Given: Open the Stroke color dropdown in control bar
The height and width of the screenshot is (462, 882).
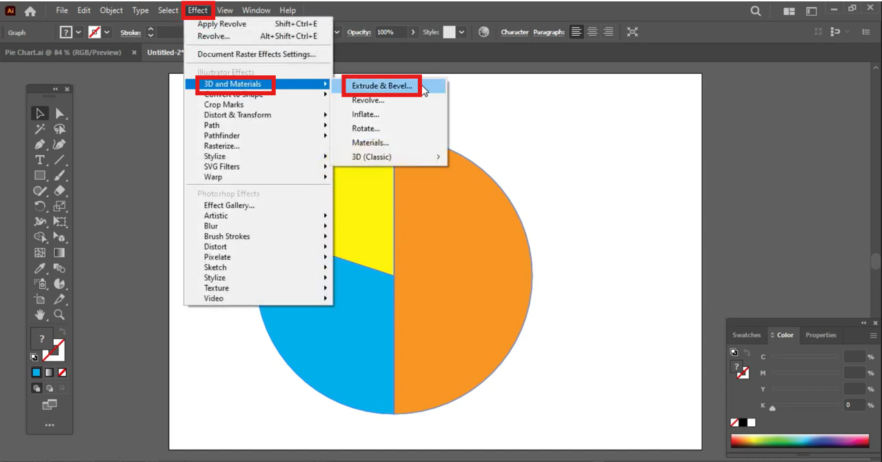Looking at the screenshot, I should 107,32.
